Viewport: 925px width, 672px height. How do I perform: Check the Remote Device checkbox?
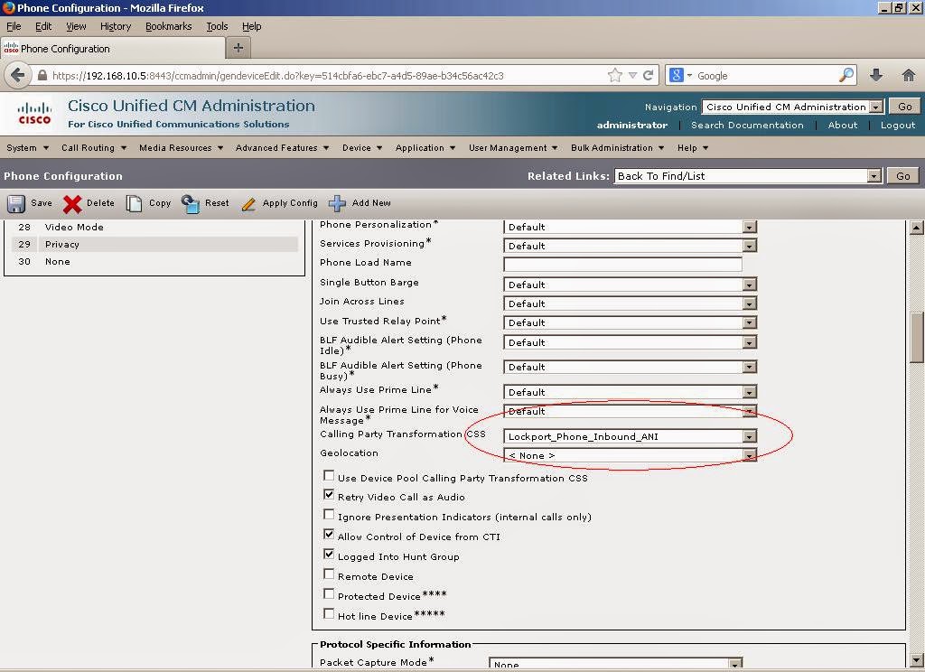(329, 574)
